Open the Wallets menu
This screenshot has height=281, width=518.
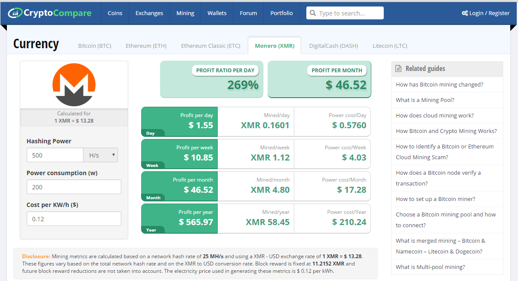click(x=217, y=13)
